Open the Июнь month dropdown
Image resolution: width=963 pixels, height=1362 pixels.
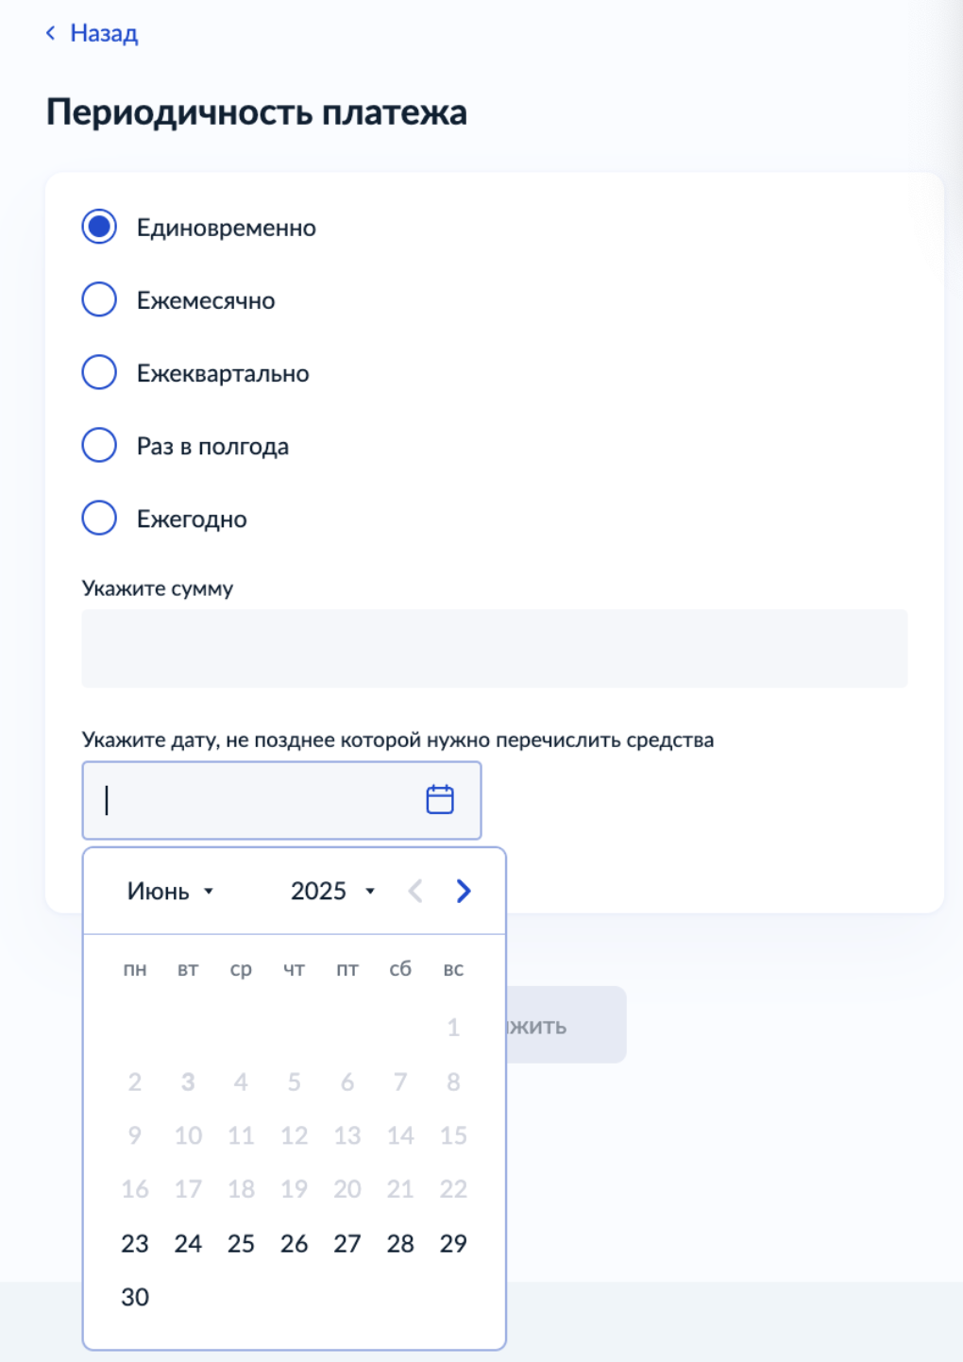171,891
